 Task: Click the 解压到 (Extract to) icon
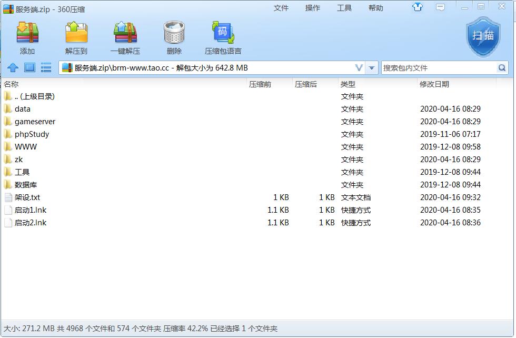(76, 33)
